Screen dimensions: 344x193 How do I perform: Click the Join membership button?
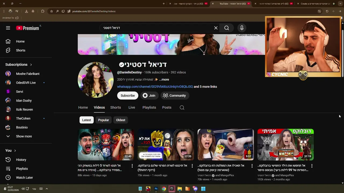149,96
